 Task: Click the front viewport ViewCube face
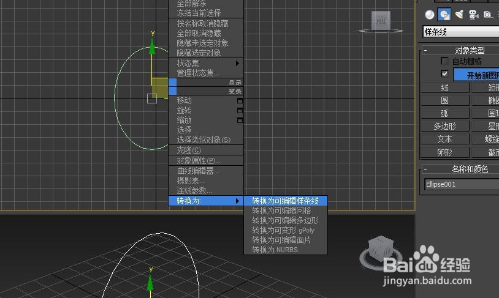pyautogui.click(x=381, y=21)
